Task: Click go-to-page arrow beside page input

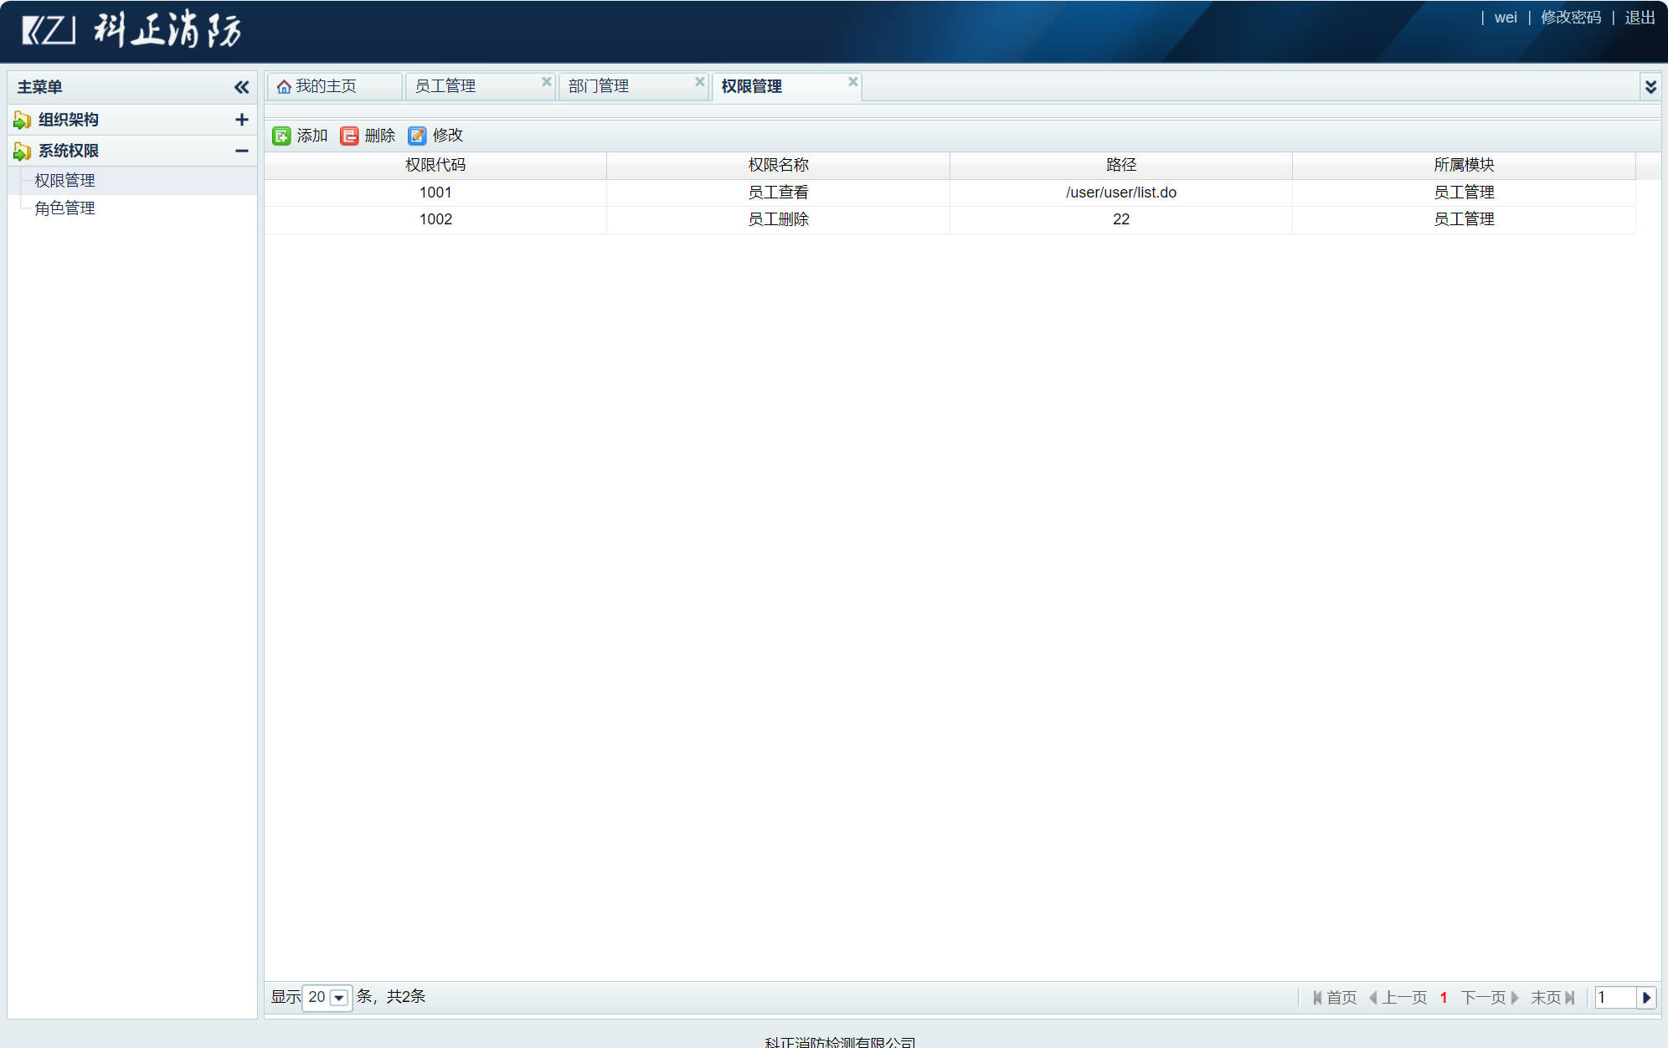Action: click(1646, 997)
